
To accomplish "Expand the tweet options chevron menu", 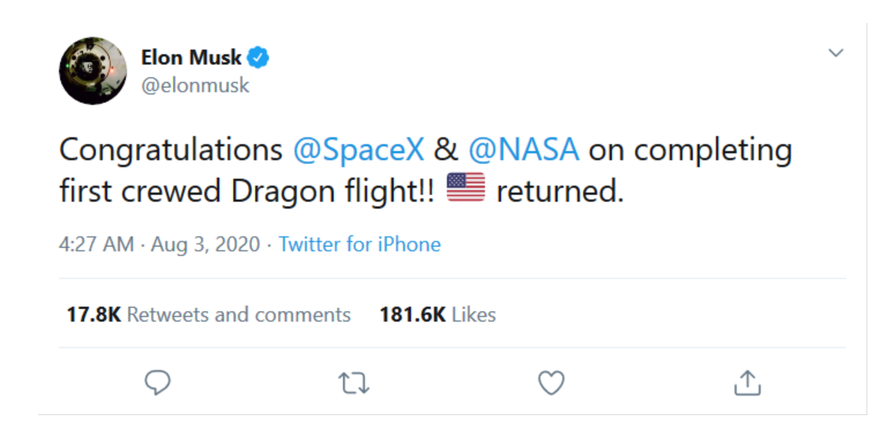I will pyautogui.click(x=835, y=53).
